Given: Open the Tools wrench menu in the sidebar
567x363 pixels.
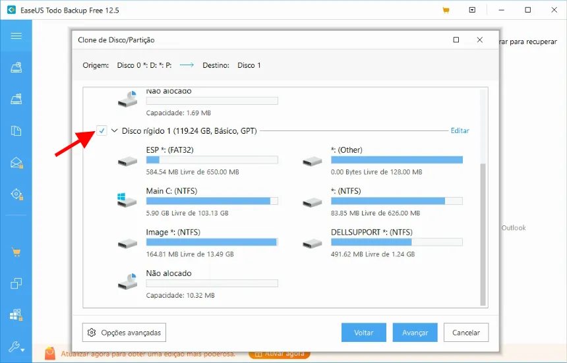Looking at the screenshot, I should 16,347.
